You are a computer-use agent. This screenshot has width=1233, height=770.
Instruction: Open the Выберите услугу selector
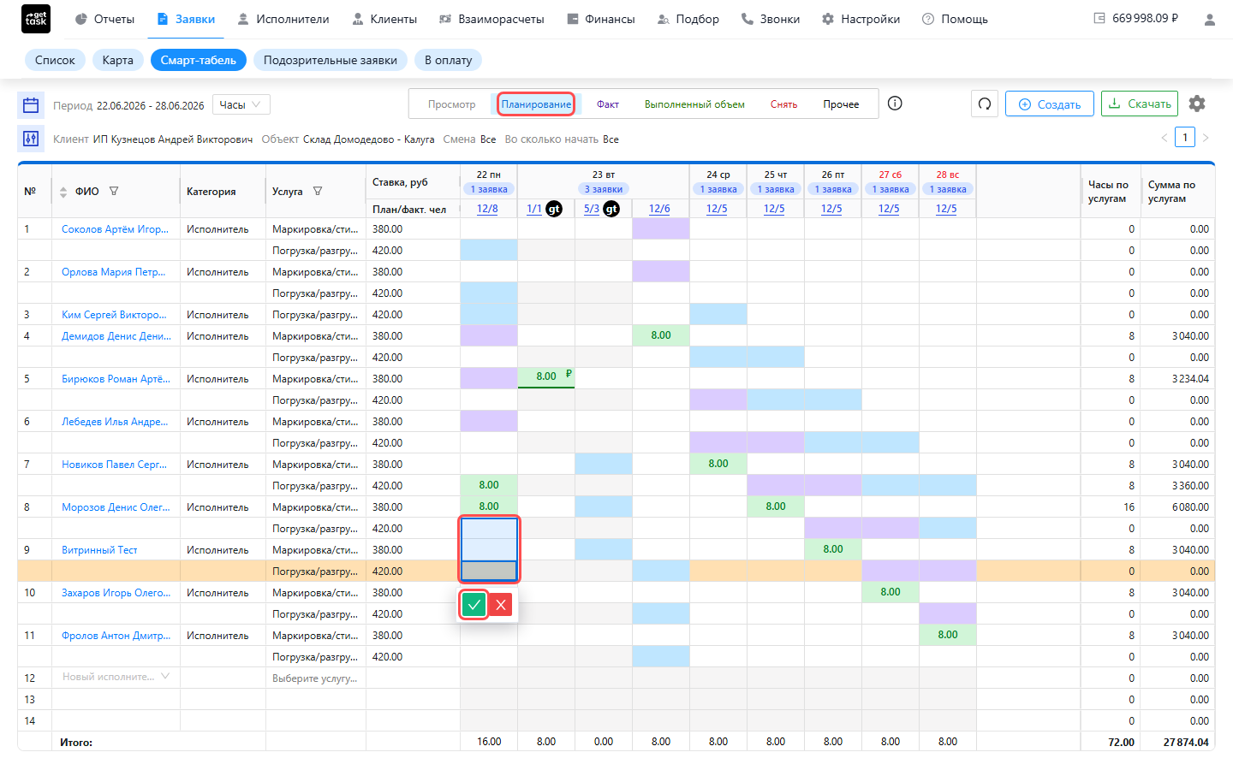coord(315,678)
